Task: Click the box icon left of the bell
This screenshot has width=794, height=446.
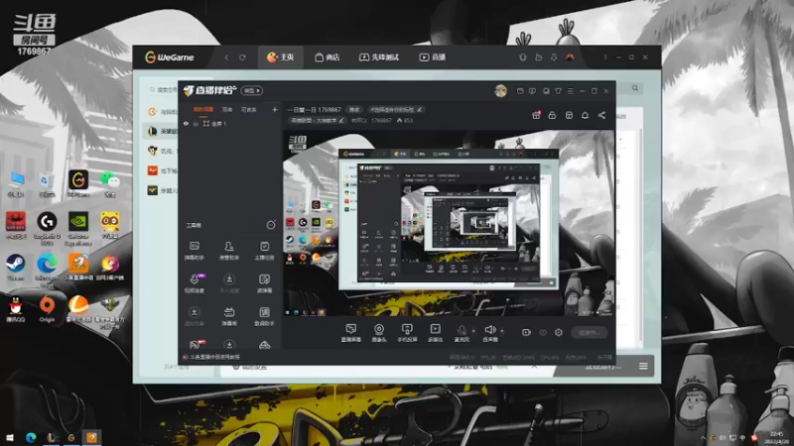Action: point(569,115)
